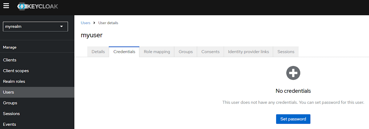Click the No credentials heading
The image size is (369, 129).
[x=293, y=91]
